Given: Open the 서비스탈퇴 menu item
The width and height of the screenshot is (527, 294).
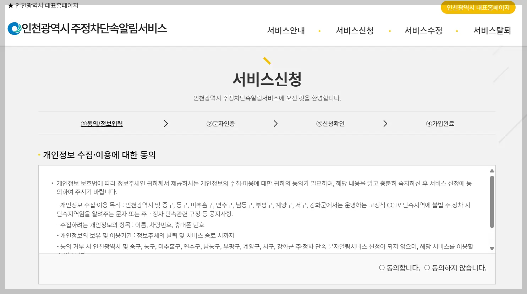Looking at the screenshot, I should tap(492, 31).
